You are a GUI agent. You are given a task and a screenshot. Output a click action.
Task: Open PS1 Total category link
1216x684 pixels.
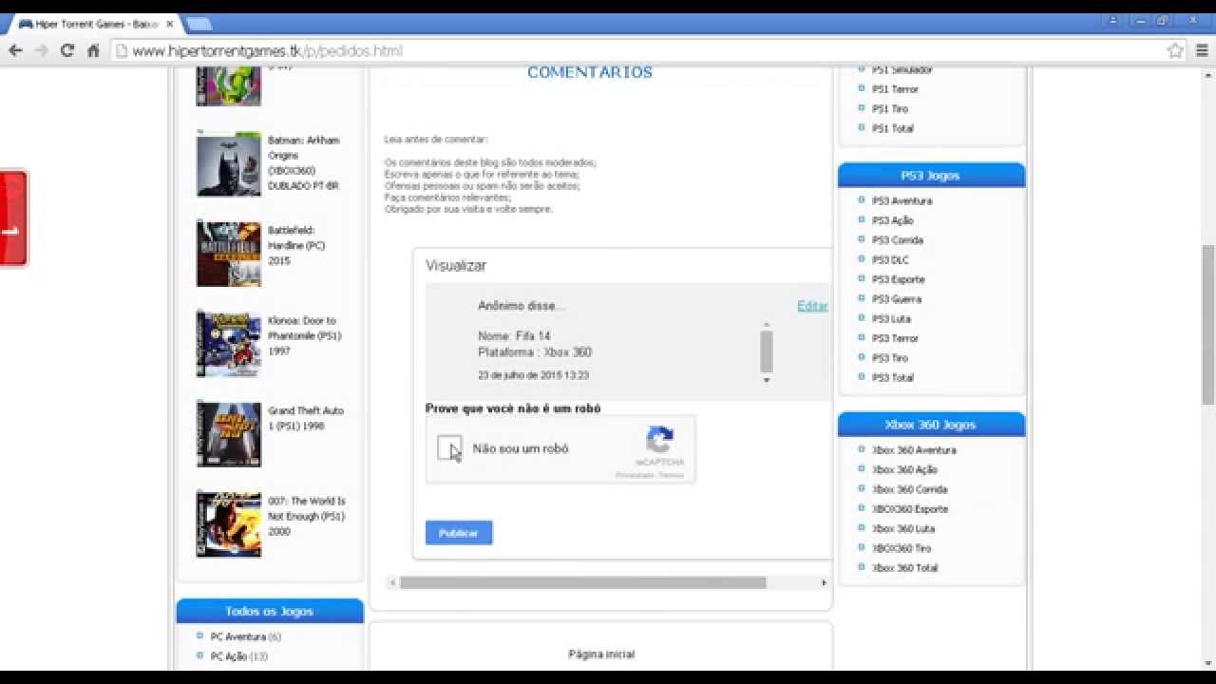[892, 128]
